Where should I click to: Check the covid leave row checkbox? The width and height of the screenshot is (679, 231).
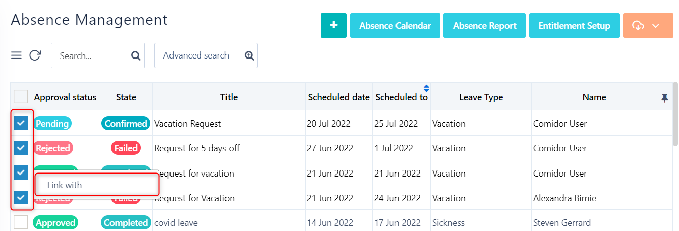(21, 222)
